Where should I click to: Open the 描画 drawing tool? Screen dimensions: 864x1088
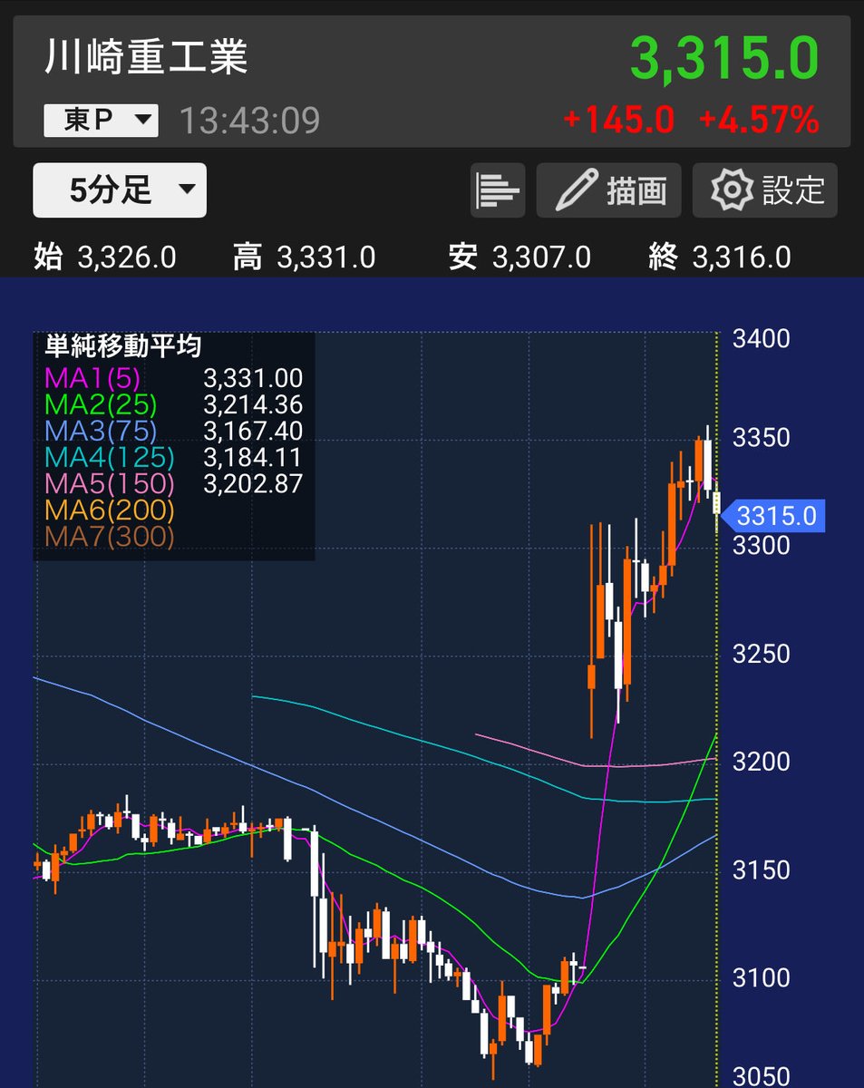tap(609, 190)
